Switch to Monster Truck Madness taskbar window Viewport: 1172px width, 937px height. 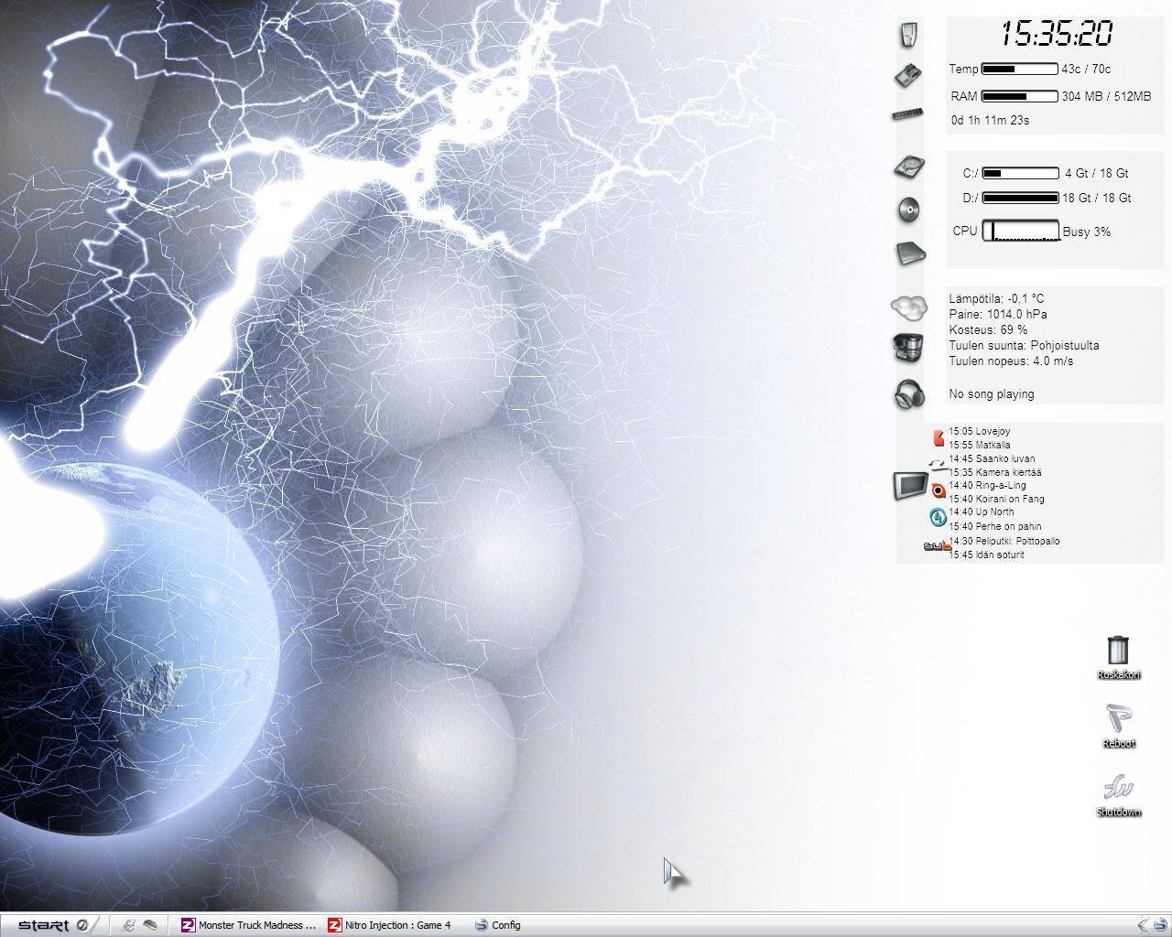249,925
